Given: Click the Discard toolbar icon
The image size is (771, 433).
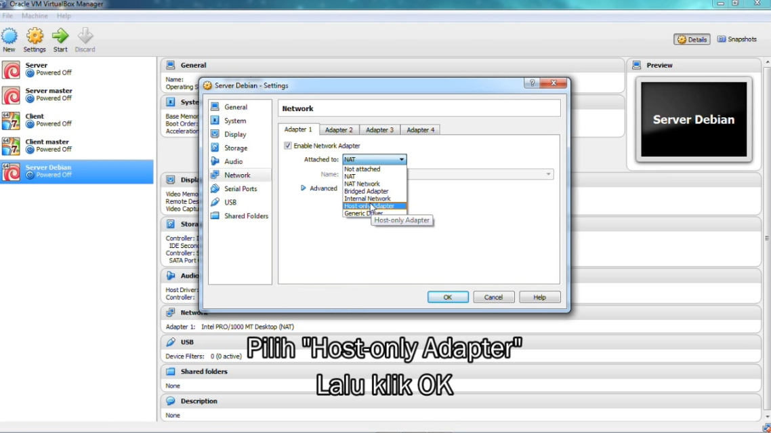Looking at the screenshot, I should 85,40.
